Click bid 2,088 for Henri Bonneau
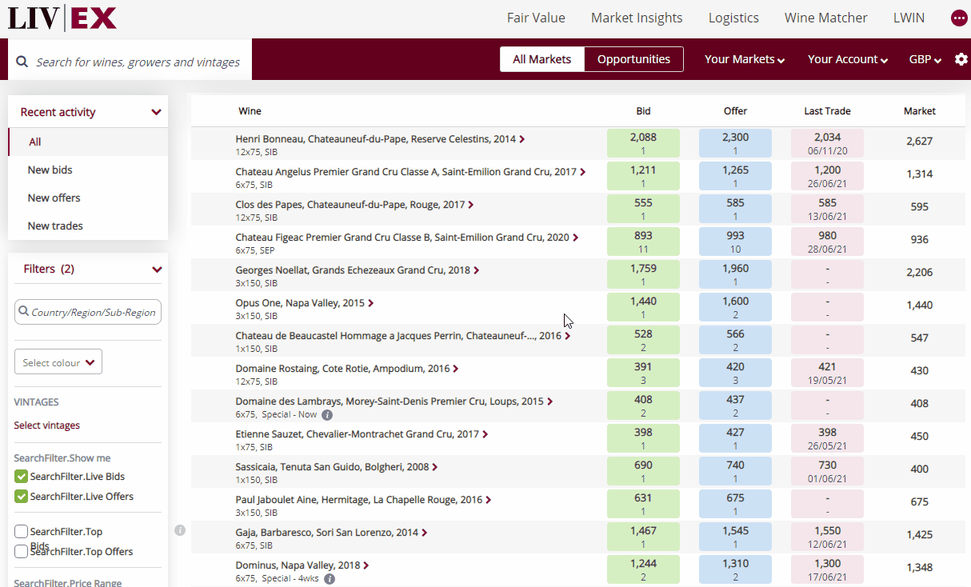Screen dimensions: 971x587 tap(643, 143)
